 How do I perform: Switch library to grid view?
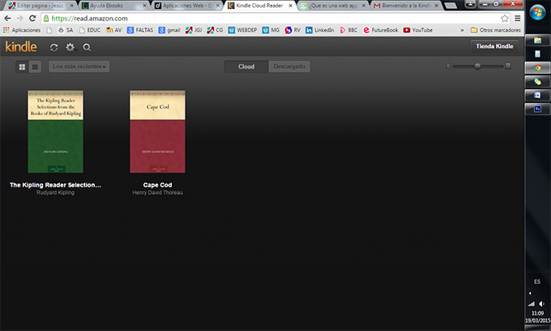coord(22,66)
